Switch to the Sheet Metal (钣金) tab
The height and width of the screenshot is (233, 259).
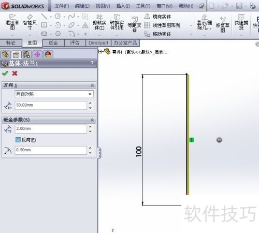click(53, 42)
